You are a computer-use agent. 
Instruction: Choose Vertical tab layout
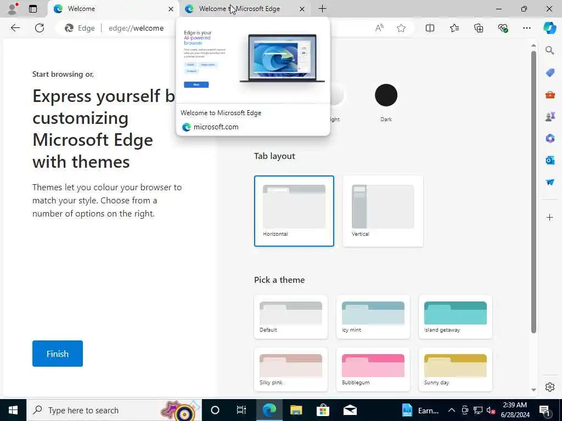pos(383,211)
